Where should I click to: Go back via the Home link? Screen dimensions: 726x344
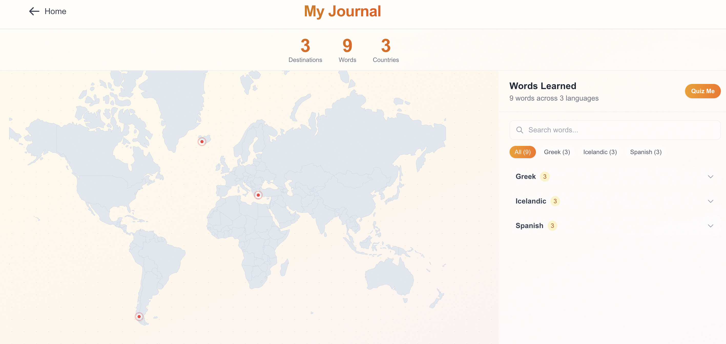pos(55,11)
